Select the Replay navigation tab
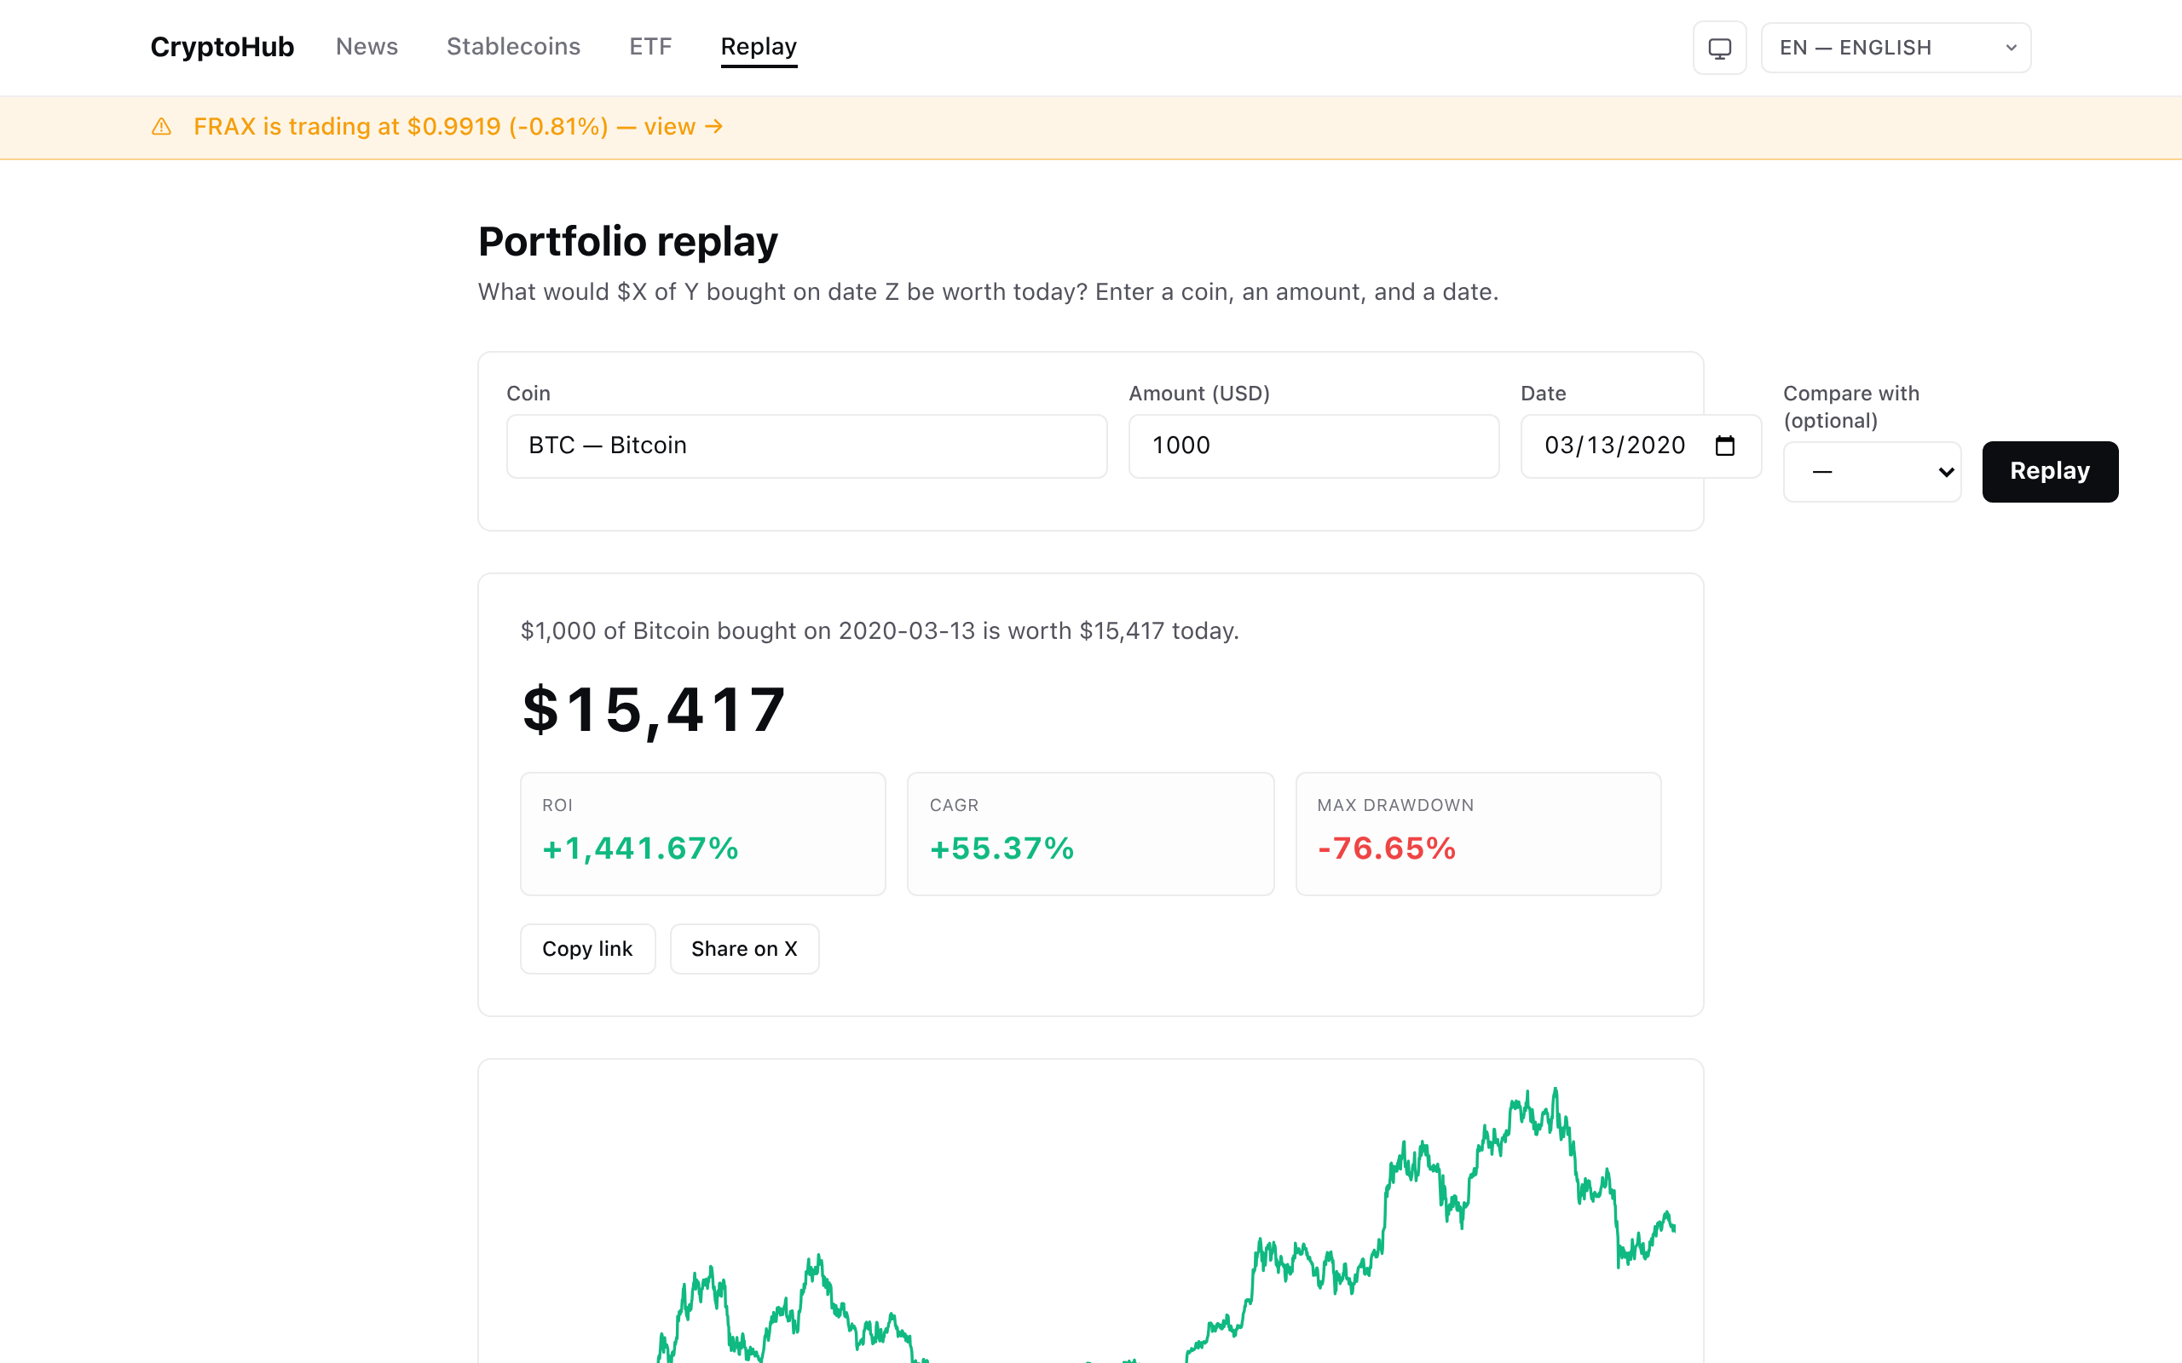The height and width of the screenshot is (1363, 2182). tap(759, 47)
